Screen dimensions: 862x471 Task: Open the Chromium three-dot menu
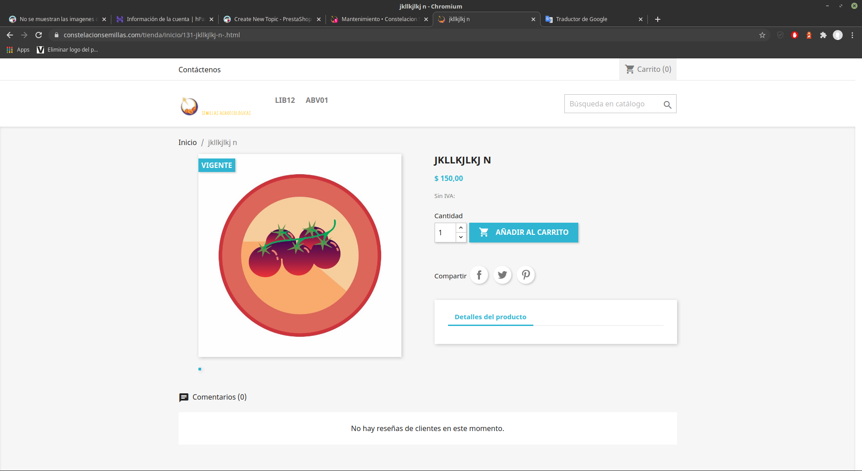(x=852, y=35)
